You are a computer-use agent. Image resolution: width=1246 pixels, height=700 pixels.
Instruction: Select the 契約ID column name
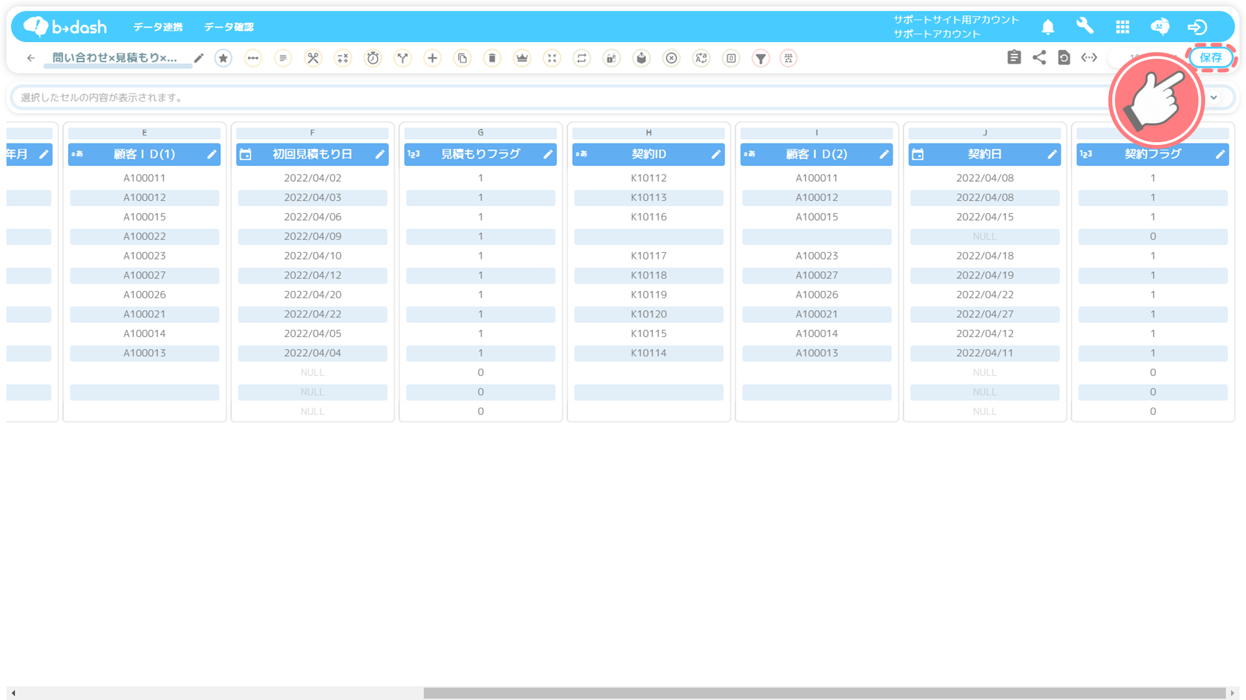point(649,154)
